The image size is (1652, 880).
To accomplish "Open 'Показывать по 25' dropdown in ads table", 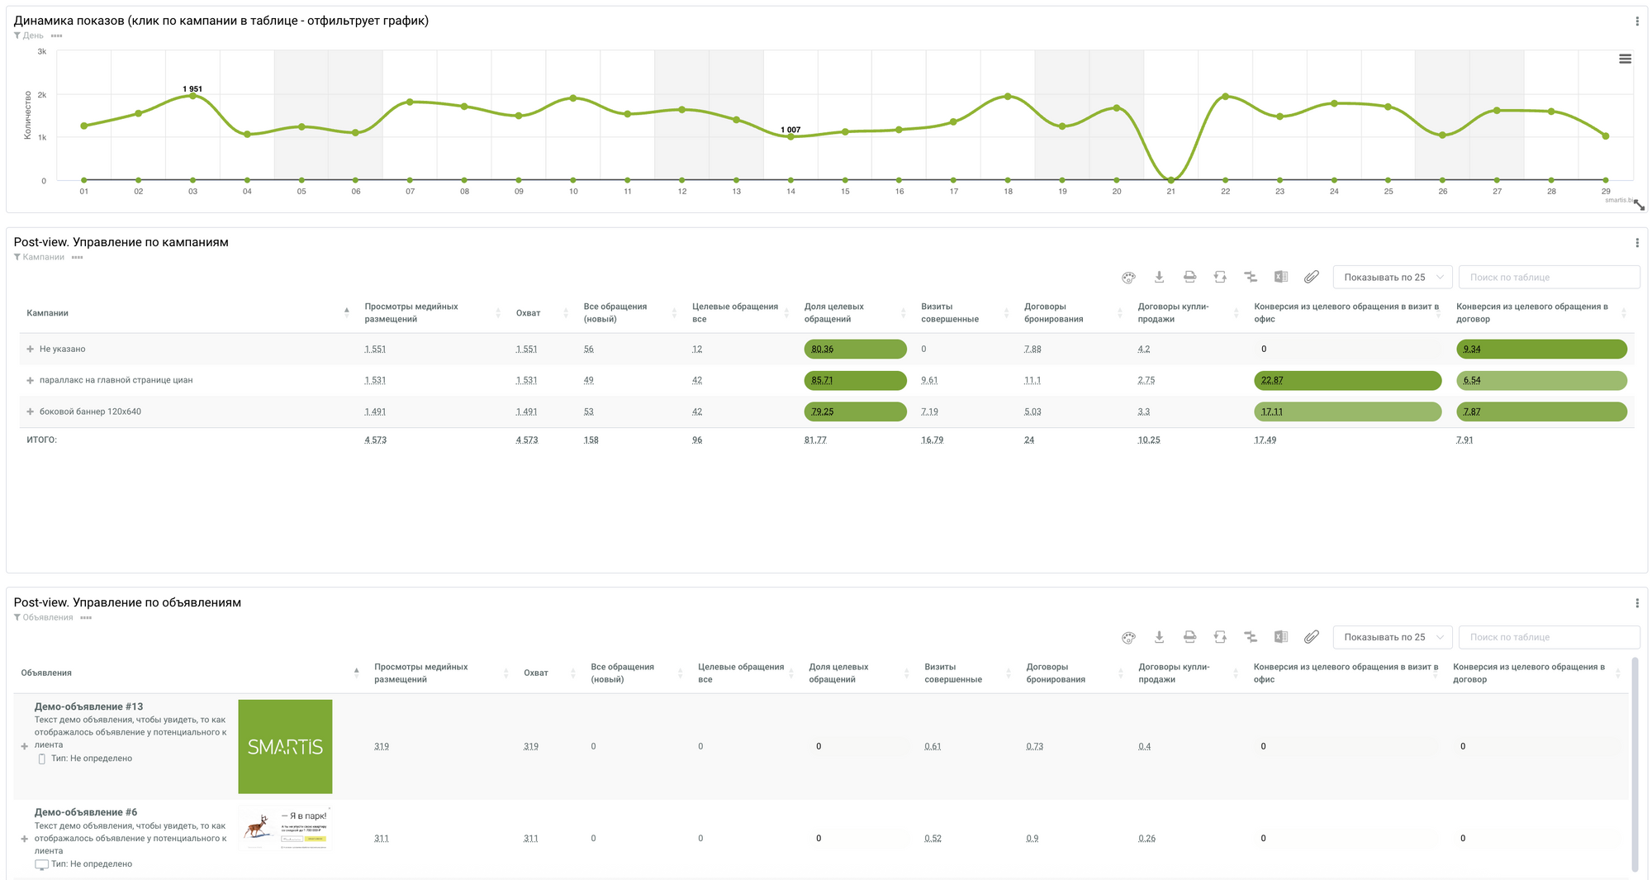I will (x=1392, y=637).
